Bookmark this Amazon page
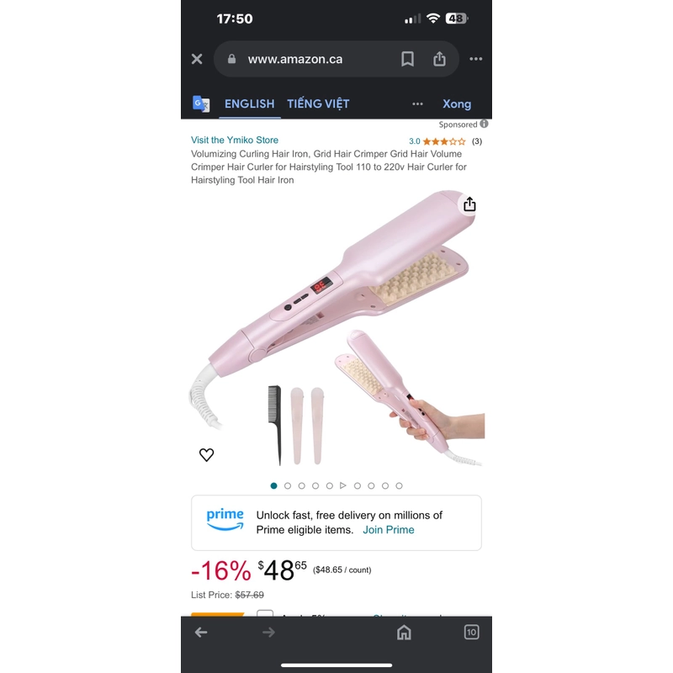The image size is (673, 673). pyautogui.click(x=407, y=59)
